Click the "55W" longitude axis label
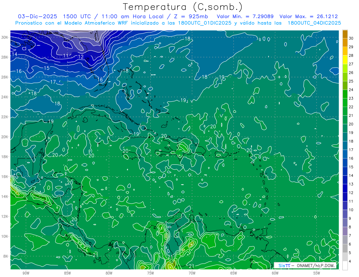 pyautogui.click(x=317, y=273)
